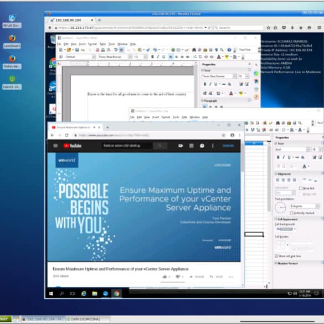Screen dimensions: 324x324
Task: Click the Chrome address bar youtube URL
Action: [x=114, y=135]
